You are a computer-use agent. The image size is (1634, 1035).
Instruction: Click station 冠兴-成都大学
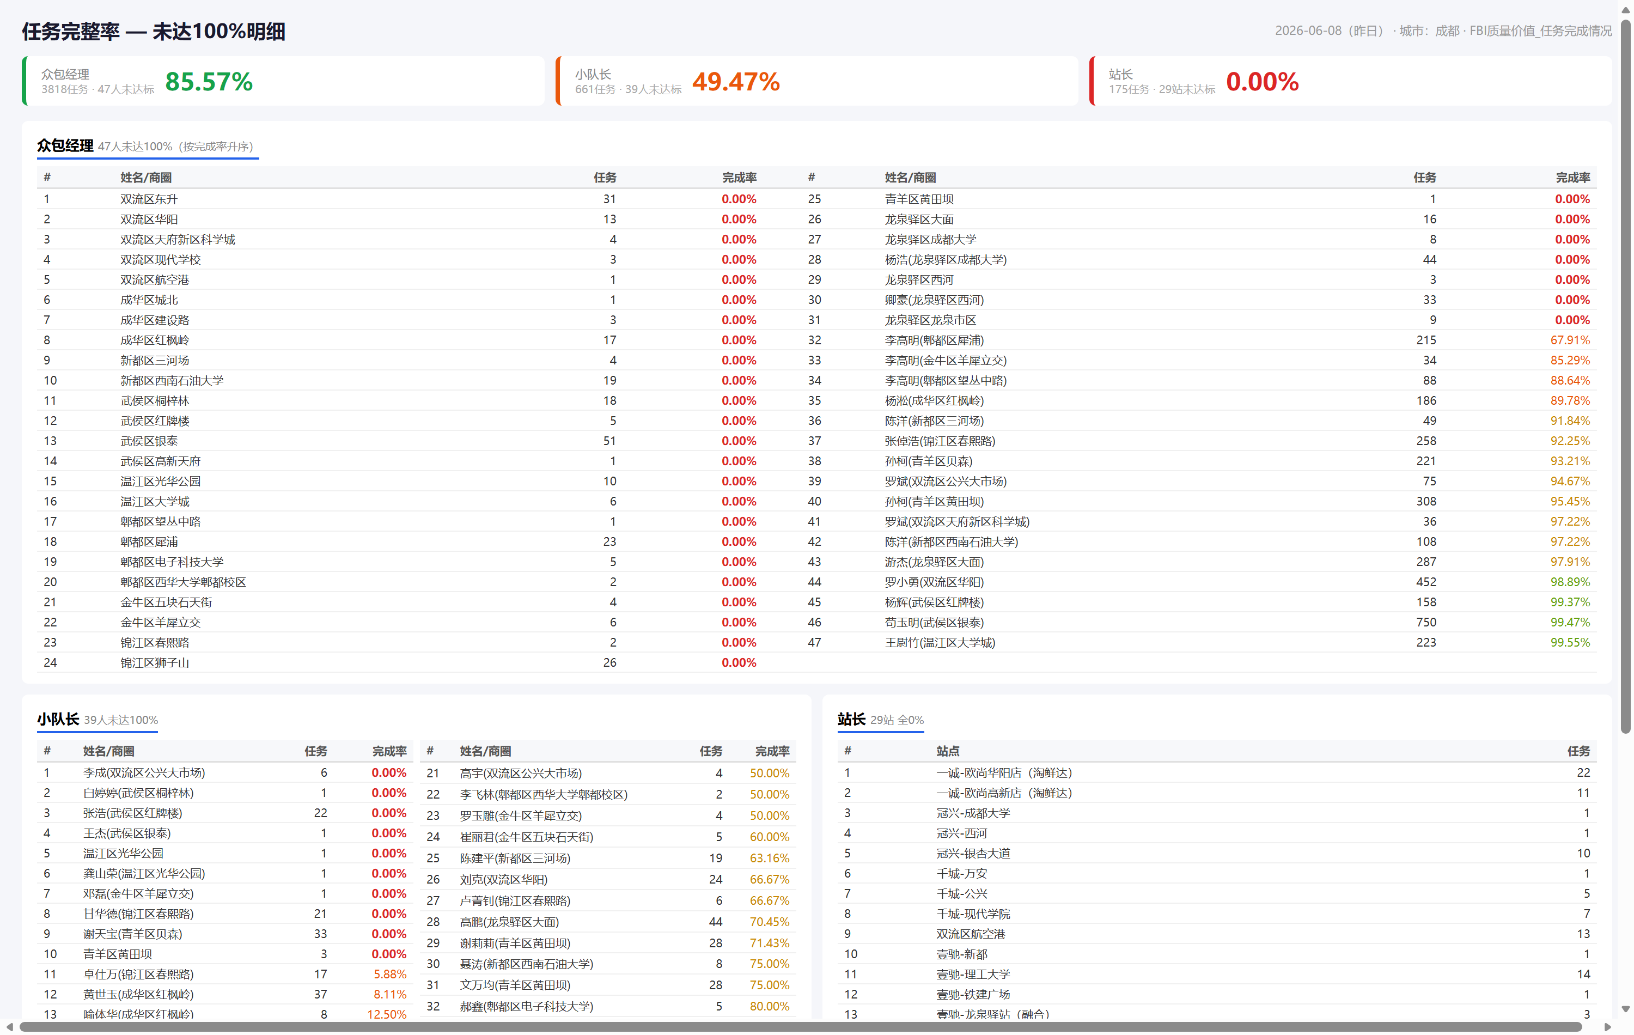pyautogui.click(x=973, y=813)
